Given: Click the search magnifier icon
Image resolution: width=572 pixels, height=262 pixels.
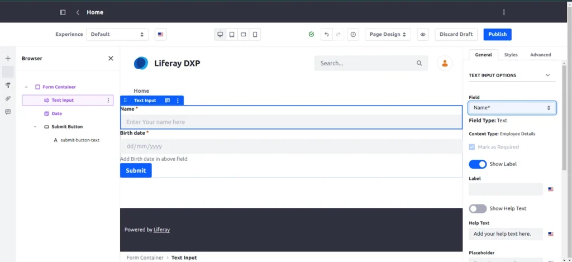Looking at the screenshot, I should click(419, 63).
